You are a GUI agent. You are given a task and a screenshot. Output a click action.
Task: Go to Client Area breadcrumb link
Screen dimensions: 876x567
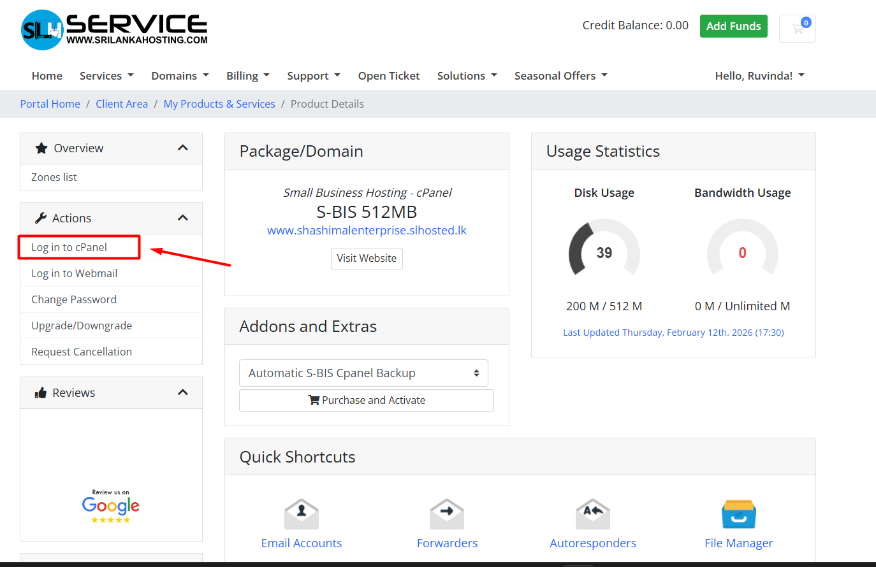click(x=122, y=104)
